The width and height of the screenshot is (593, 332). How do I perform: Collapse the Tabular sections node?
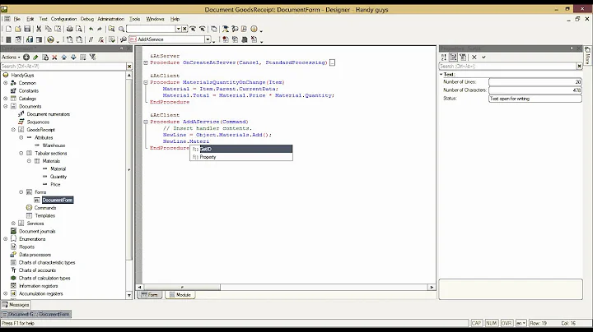(x=21, y=153)
